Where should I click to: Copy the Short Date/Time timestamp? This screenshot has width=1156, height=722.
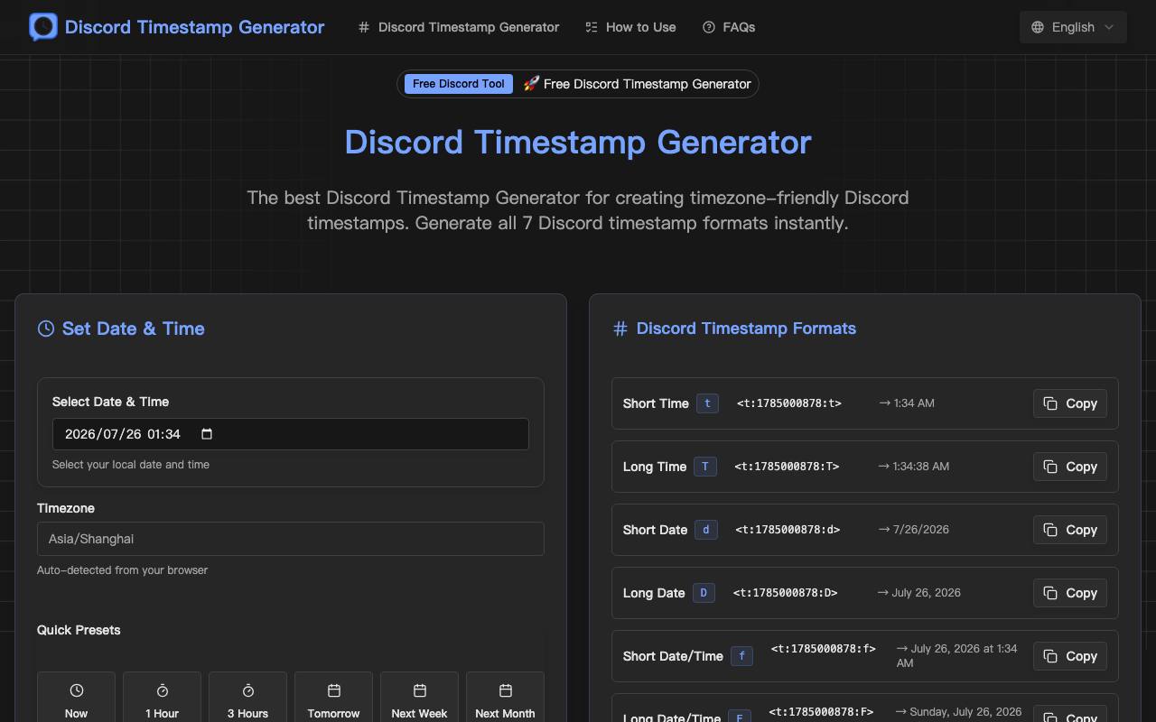pyautogui.click(x=1070, y=656)
